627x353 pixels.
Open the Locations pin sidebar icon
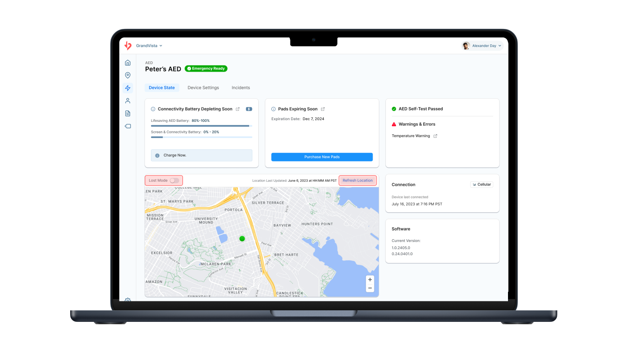128,76
